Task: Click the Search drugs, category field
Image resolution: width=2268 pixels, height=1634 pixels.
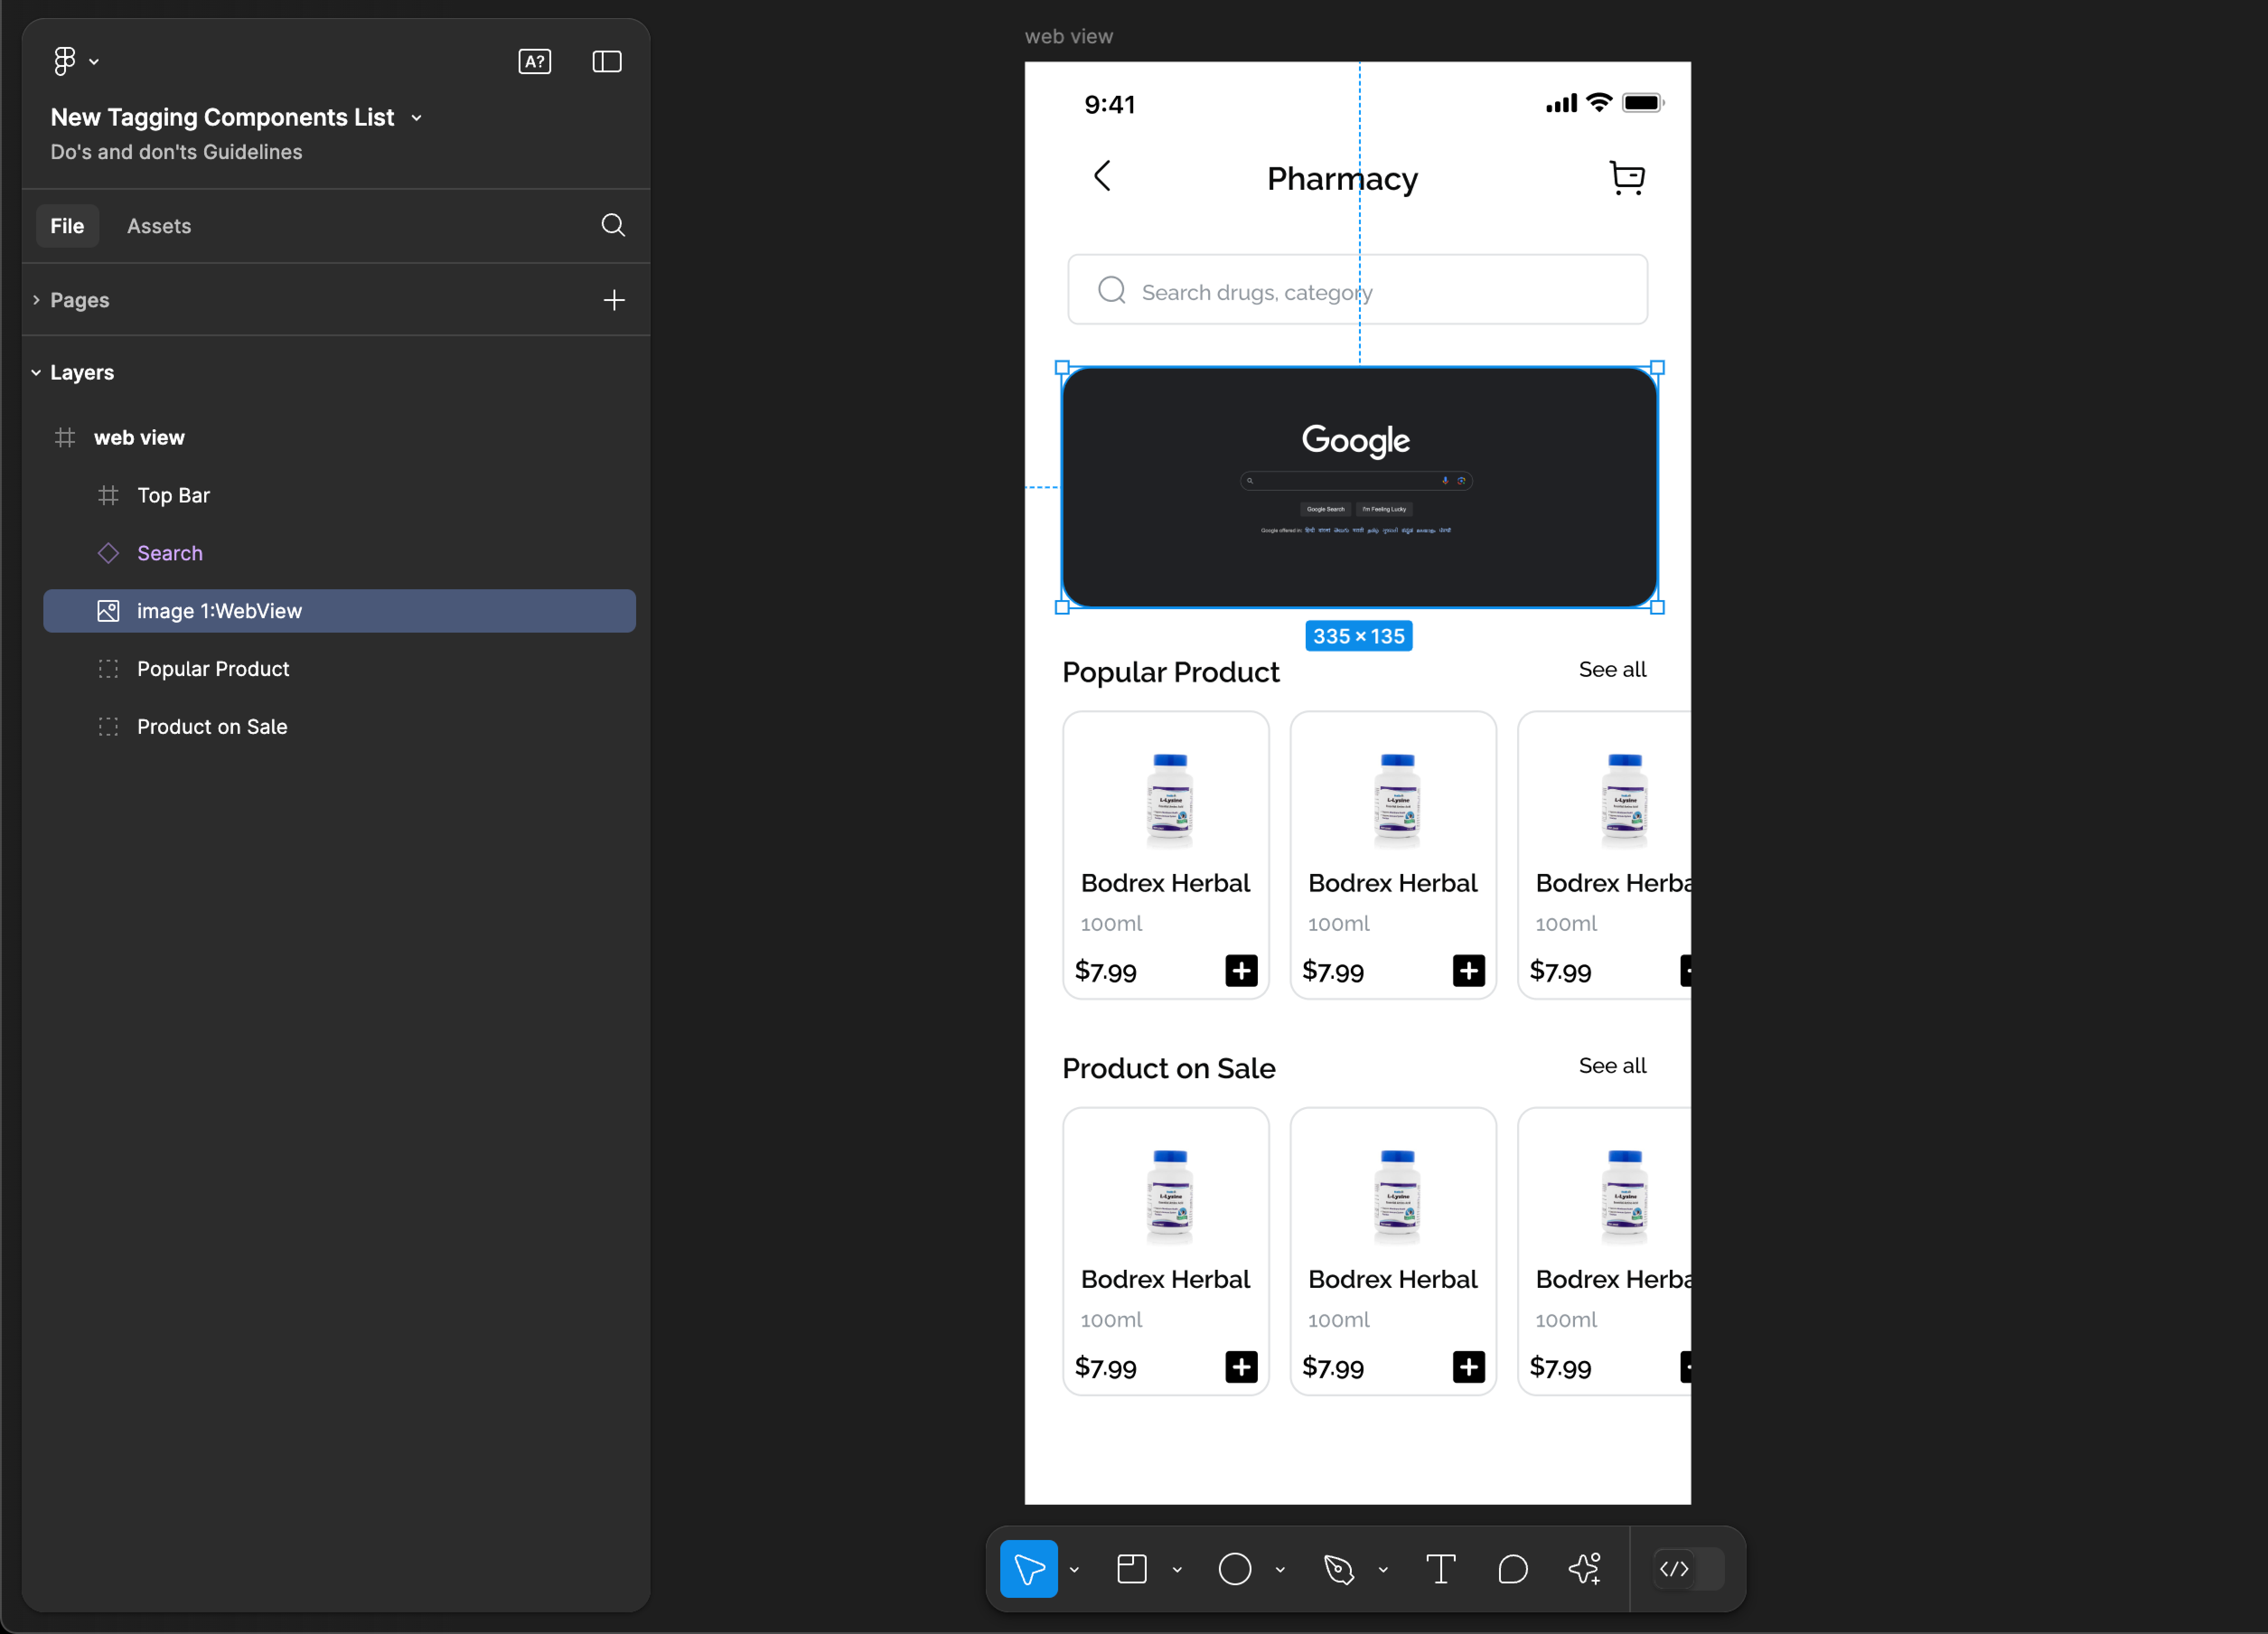Action: tap(1357, 290)
